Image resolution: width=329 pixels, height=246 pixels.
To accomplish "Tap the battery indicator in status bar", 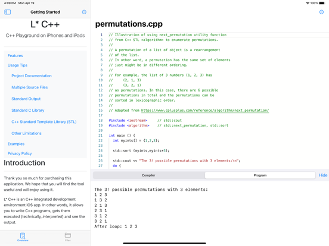I will [322, 3].
